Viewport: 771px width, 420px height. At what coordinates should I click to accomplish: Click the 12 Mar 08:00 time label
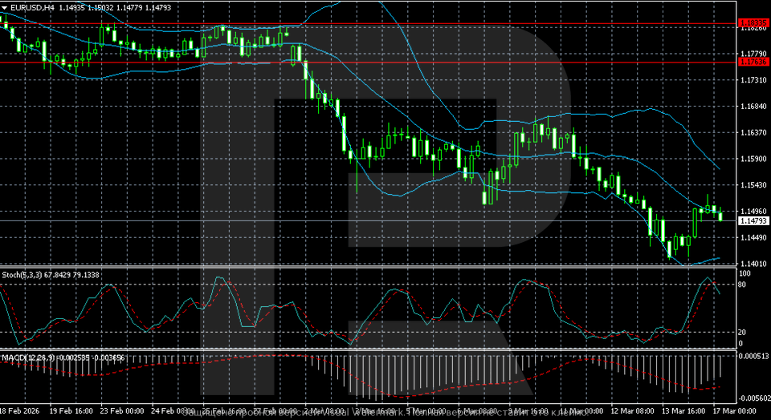[630, 410]
